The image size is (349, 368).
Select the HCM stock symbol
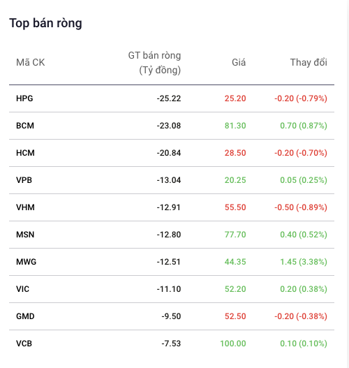click(x=25, y=153)
